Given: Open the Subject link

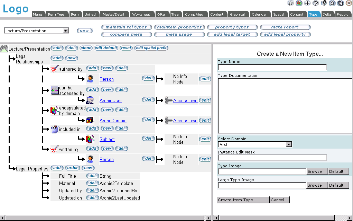Looking at the screenshot, I should click(x=107, y=139).
